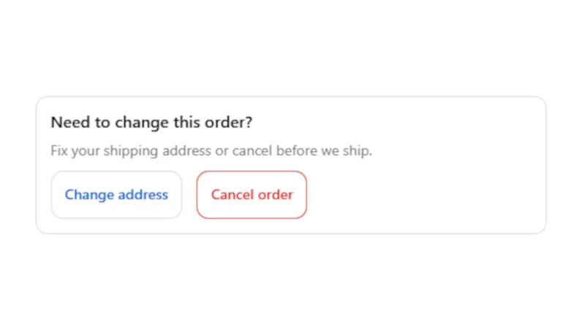Click the word "order" in the red button
Image resolution: width=585 pixels, height=329 pixels.
click(x=276, y=194)
